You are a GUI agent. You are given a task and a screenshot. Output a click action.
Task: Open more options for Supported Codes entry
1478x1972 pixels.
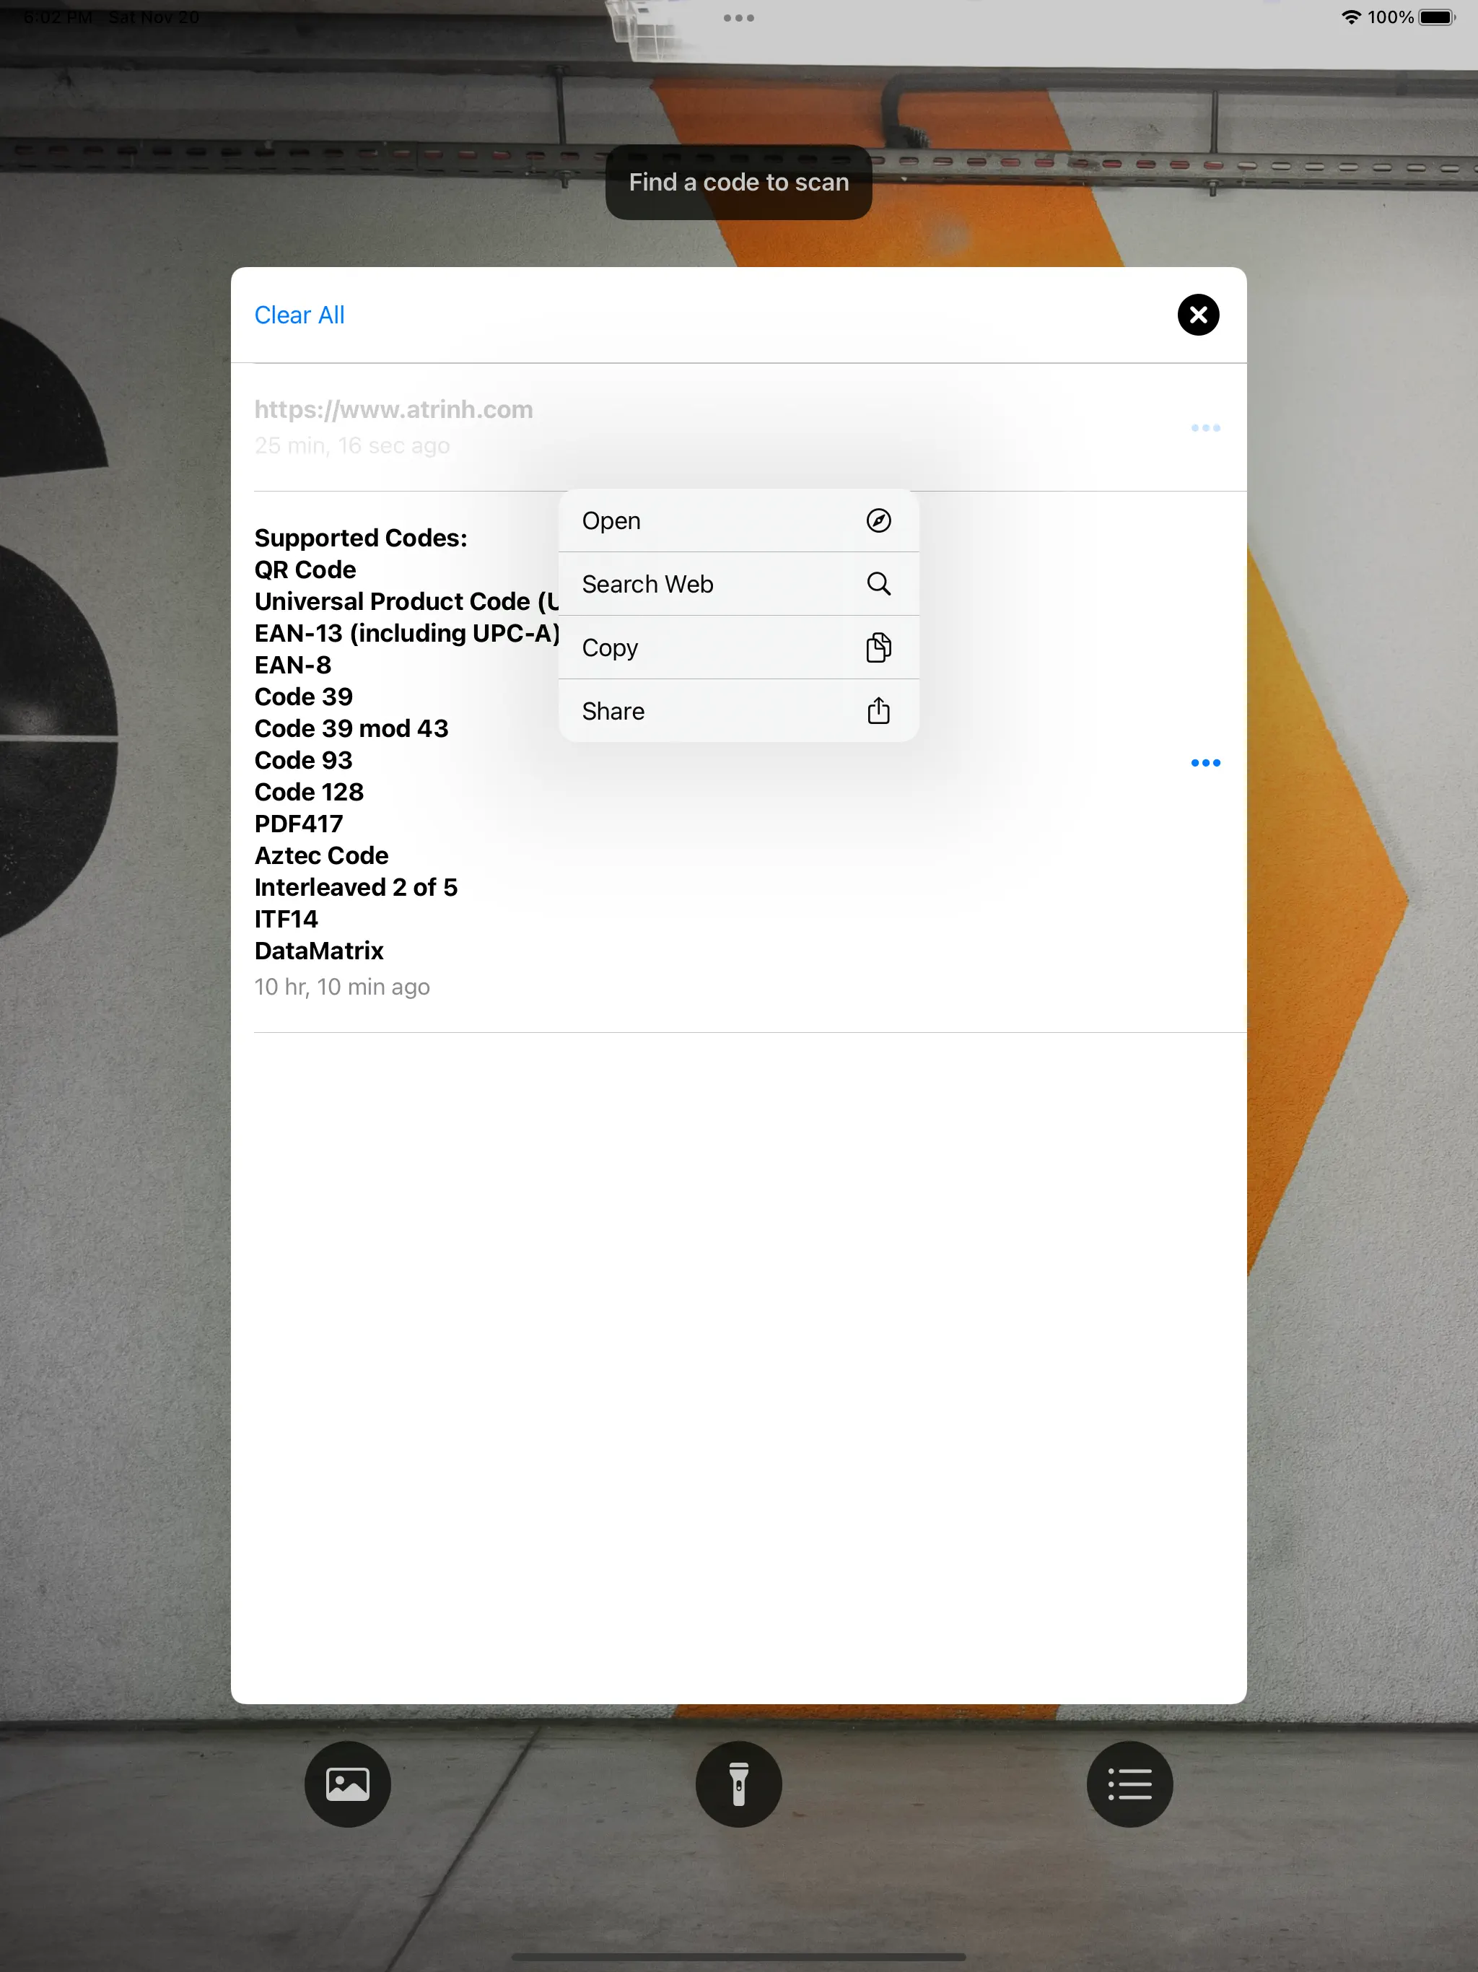pos(1204,762)
